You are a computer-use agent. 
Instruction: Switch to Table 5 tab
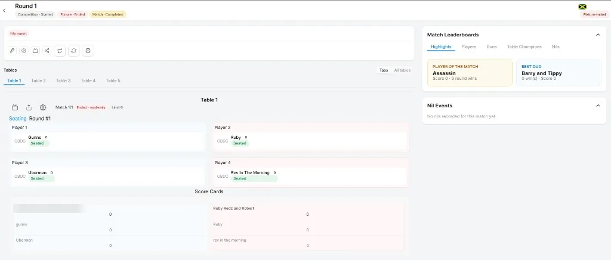point(113,81)
